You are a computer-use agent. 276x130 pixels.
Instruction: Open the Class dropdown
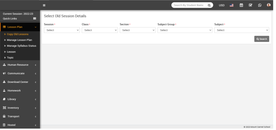tap(99, 30)
